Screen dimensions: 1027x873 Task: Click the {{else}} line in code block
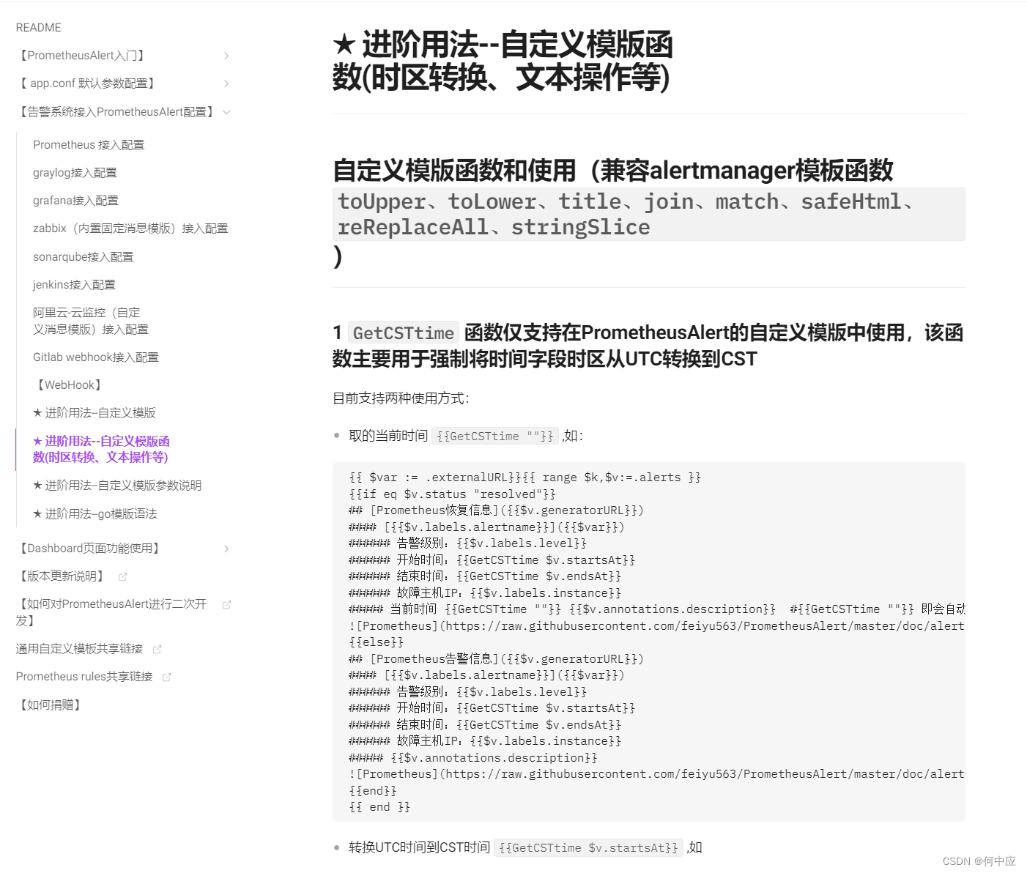(x=377, y=642)
